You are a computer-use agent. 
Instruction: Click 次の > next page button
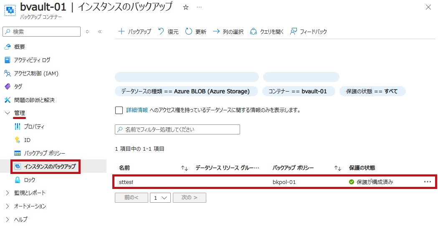(x=190, y=198)
